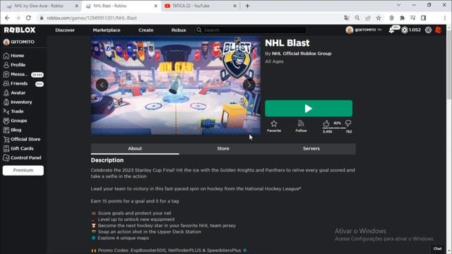Open Inventory in the sidebar
This screenshot has width=452, height=254.
point(18,102)
